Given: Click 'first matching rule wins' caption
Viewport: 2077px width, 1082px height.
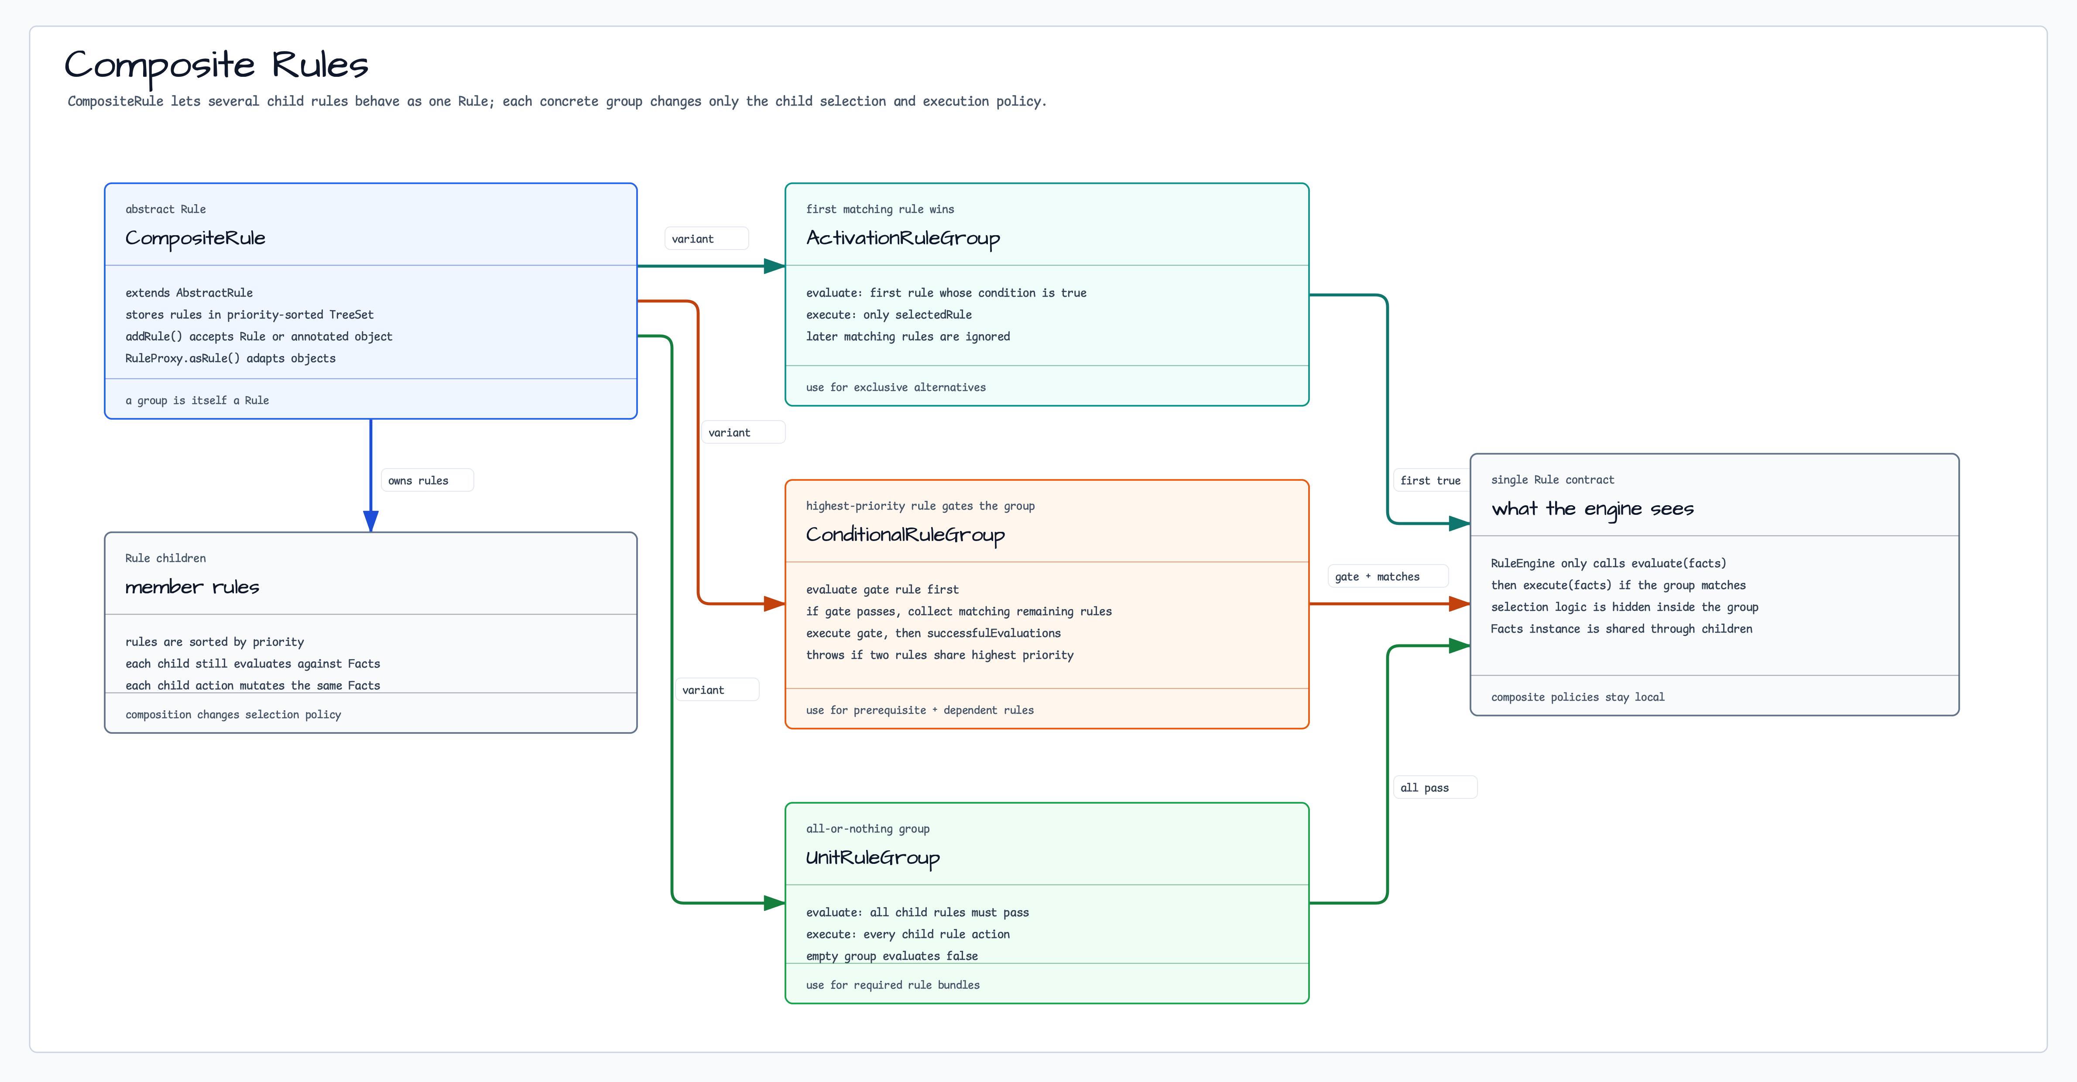Looking at the screenshot, I should pyautogui.click(x=880, y=209).
